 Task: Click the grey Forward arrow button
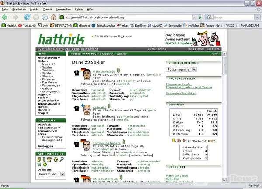[16, 17]
